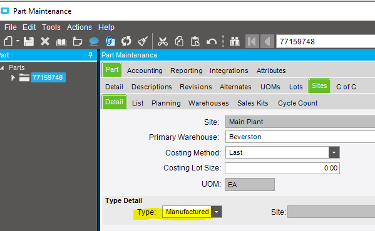Screen dimensions: 375x231
Task: Open the Sales Kits sub-tab
Action: (x=252, y=103)
